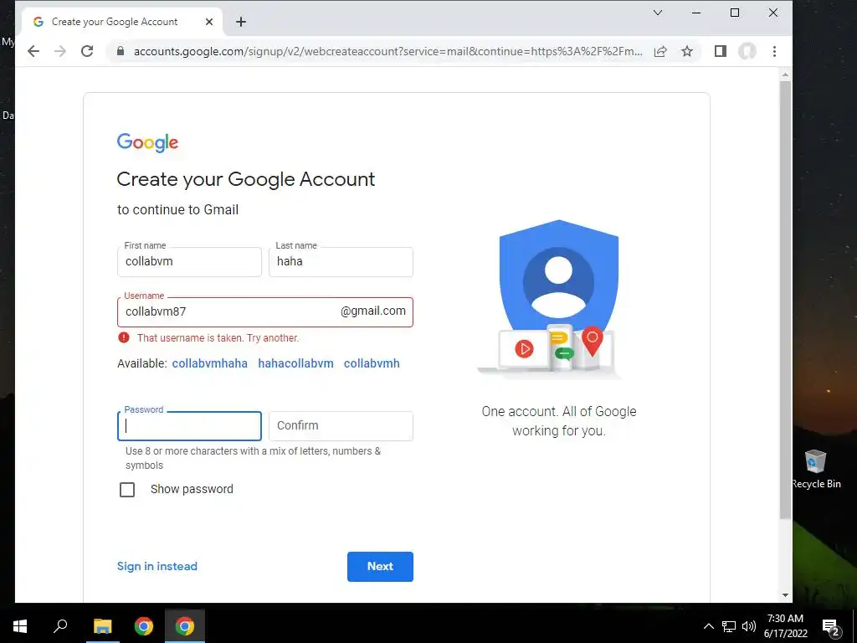The image size is (857, 643).
Task: Expand the tab search chevron in title bar
Action: (658, 13)
